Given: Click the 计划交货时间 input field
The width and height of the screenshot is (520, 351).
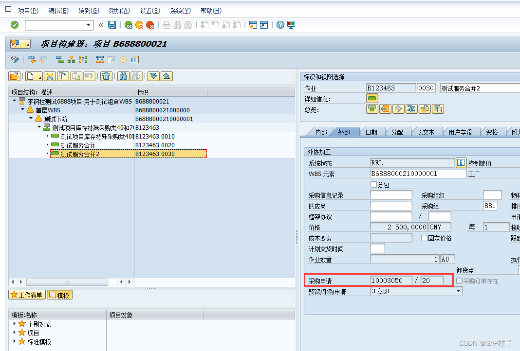Looking at the screenshot, I should 377,249.
